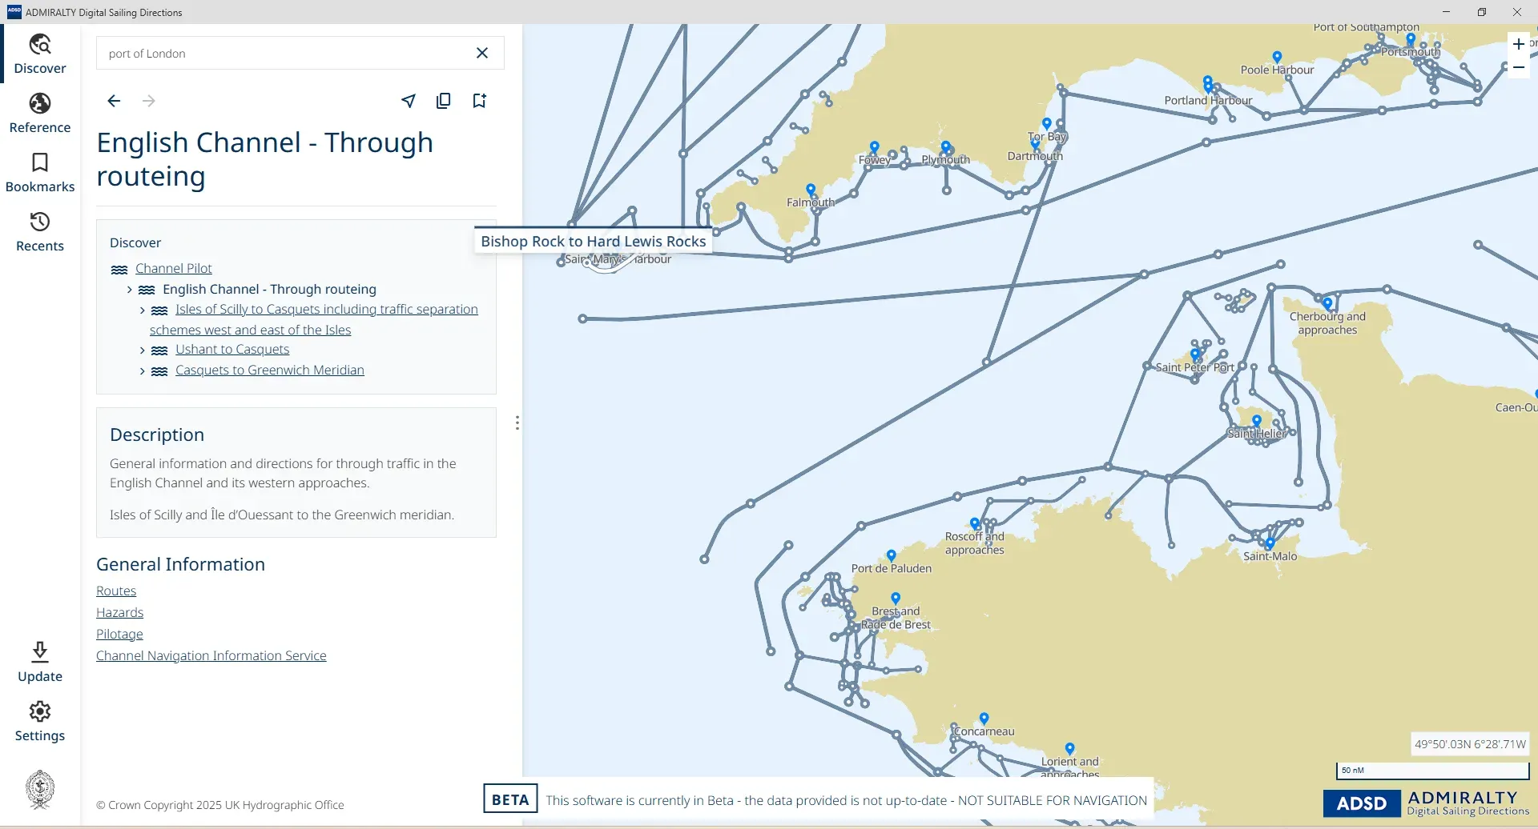Open the Settings panel

(39, 719)
